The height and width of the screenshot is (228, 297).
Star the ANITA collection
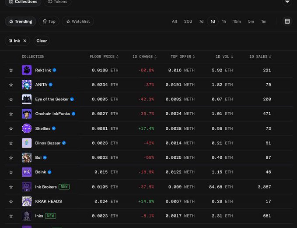(x=11, y=85)
